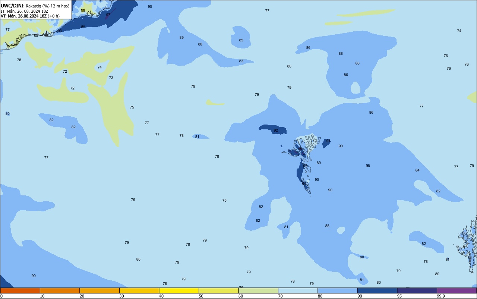Viewport: 477px width, 299px height.
Task: Pick the pale blue 70–80 legend segment
Action: click(298, 290)
